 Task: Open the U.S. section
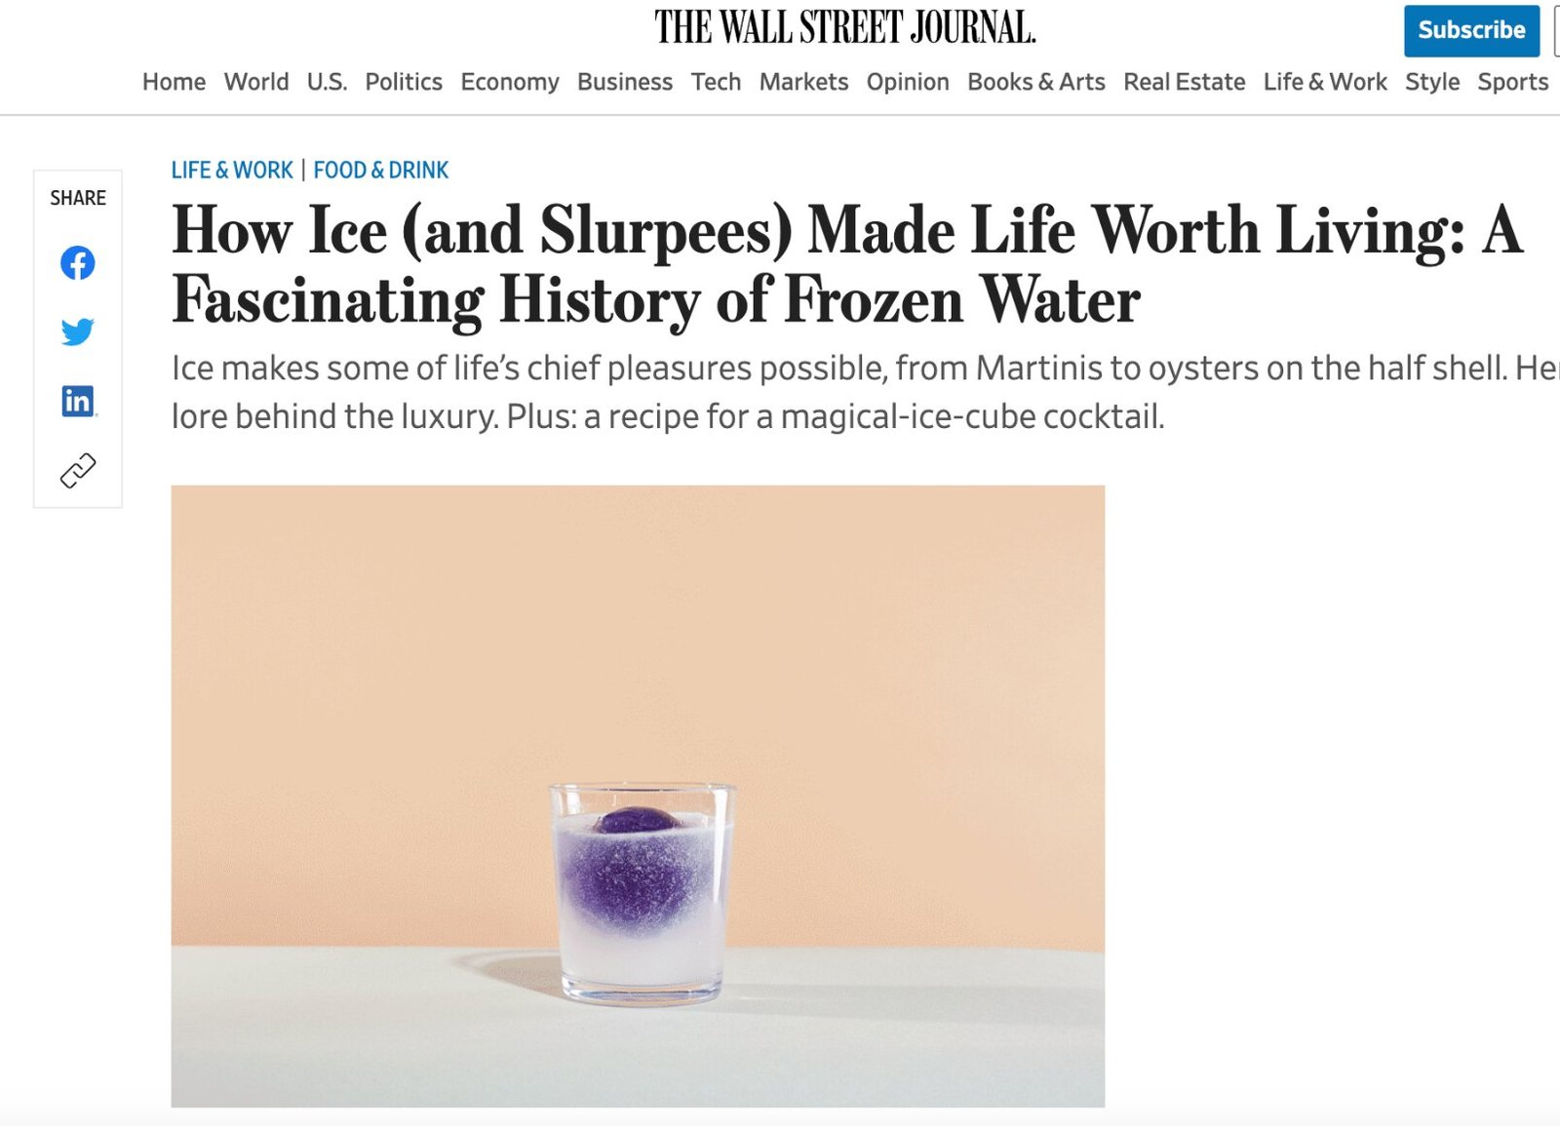(327, 82)
